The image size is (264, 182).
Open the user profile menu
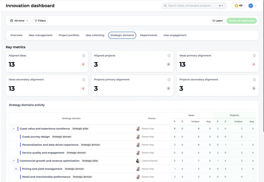point(252,6)
